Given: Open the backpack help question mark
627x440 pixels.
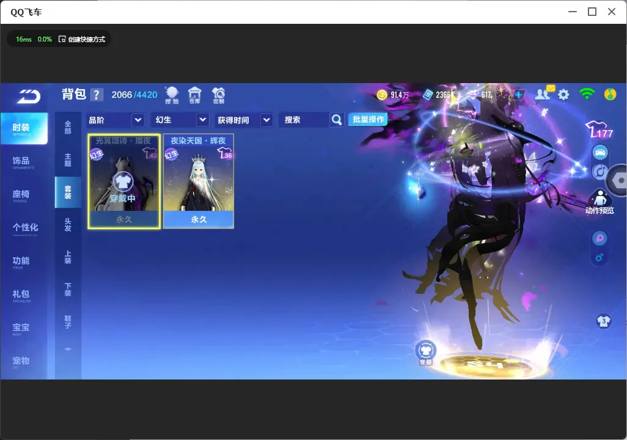Looking at the screenshot, I should 97,95.
